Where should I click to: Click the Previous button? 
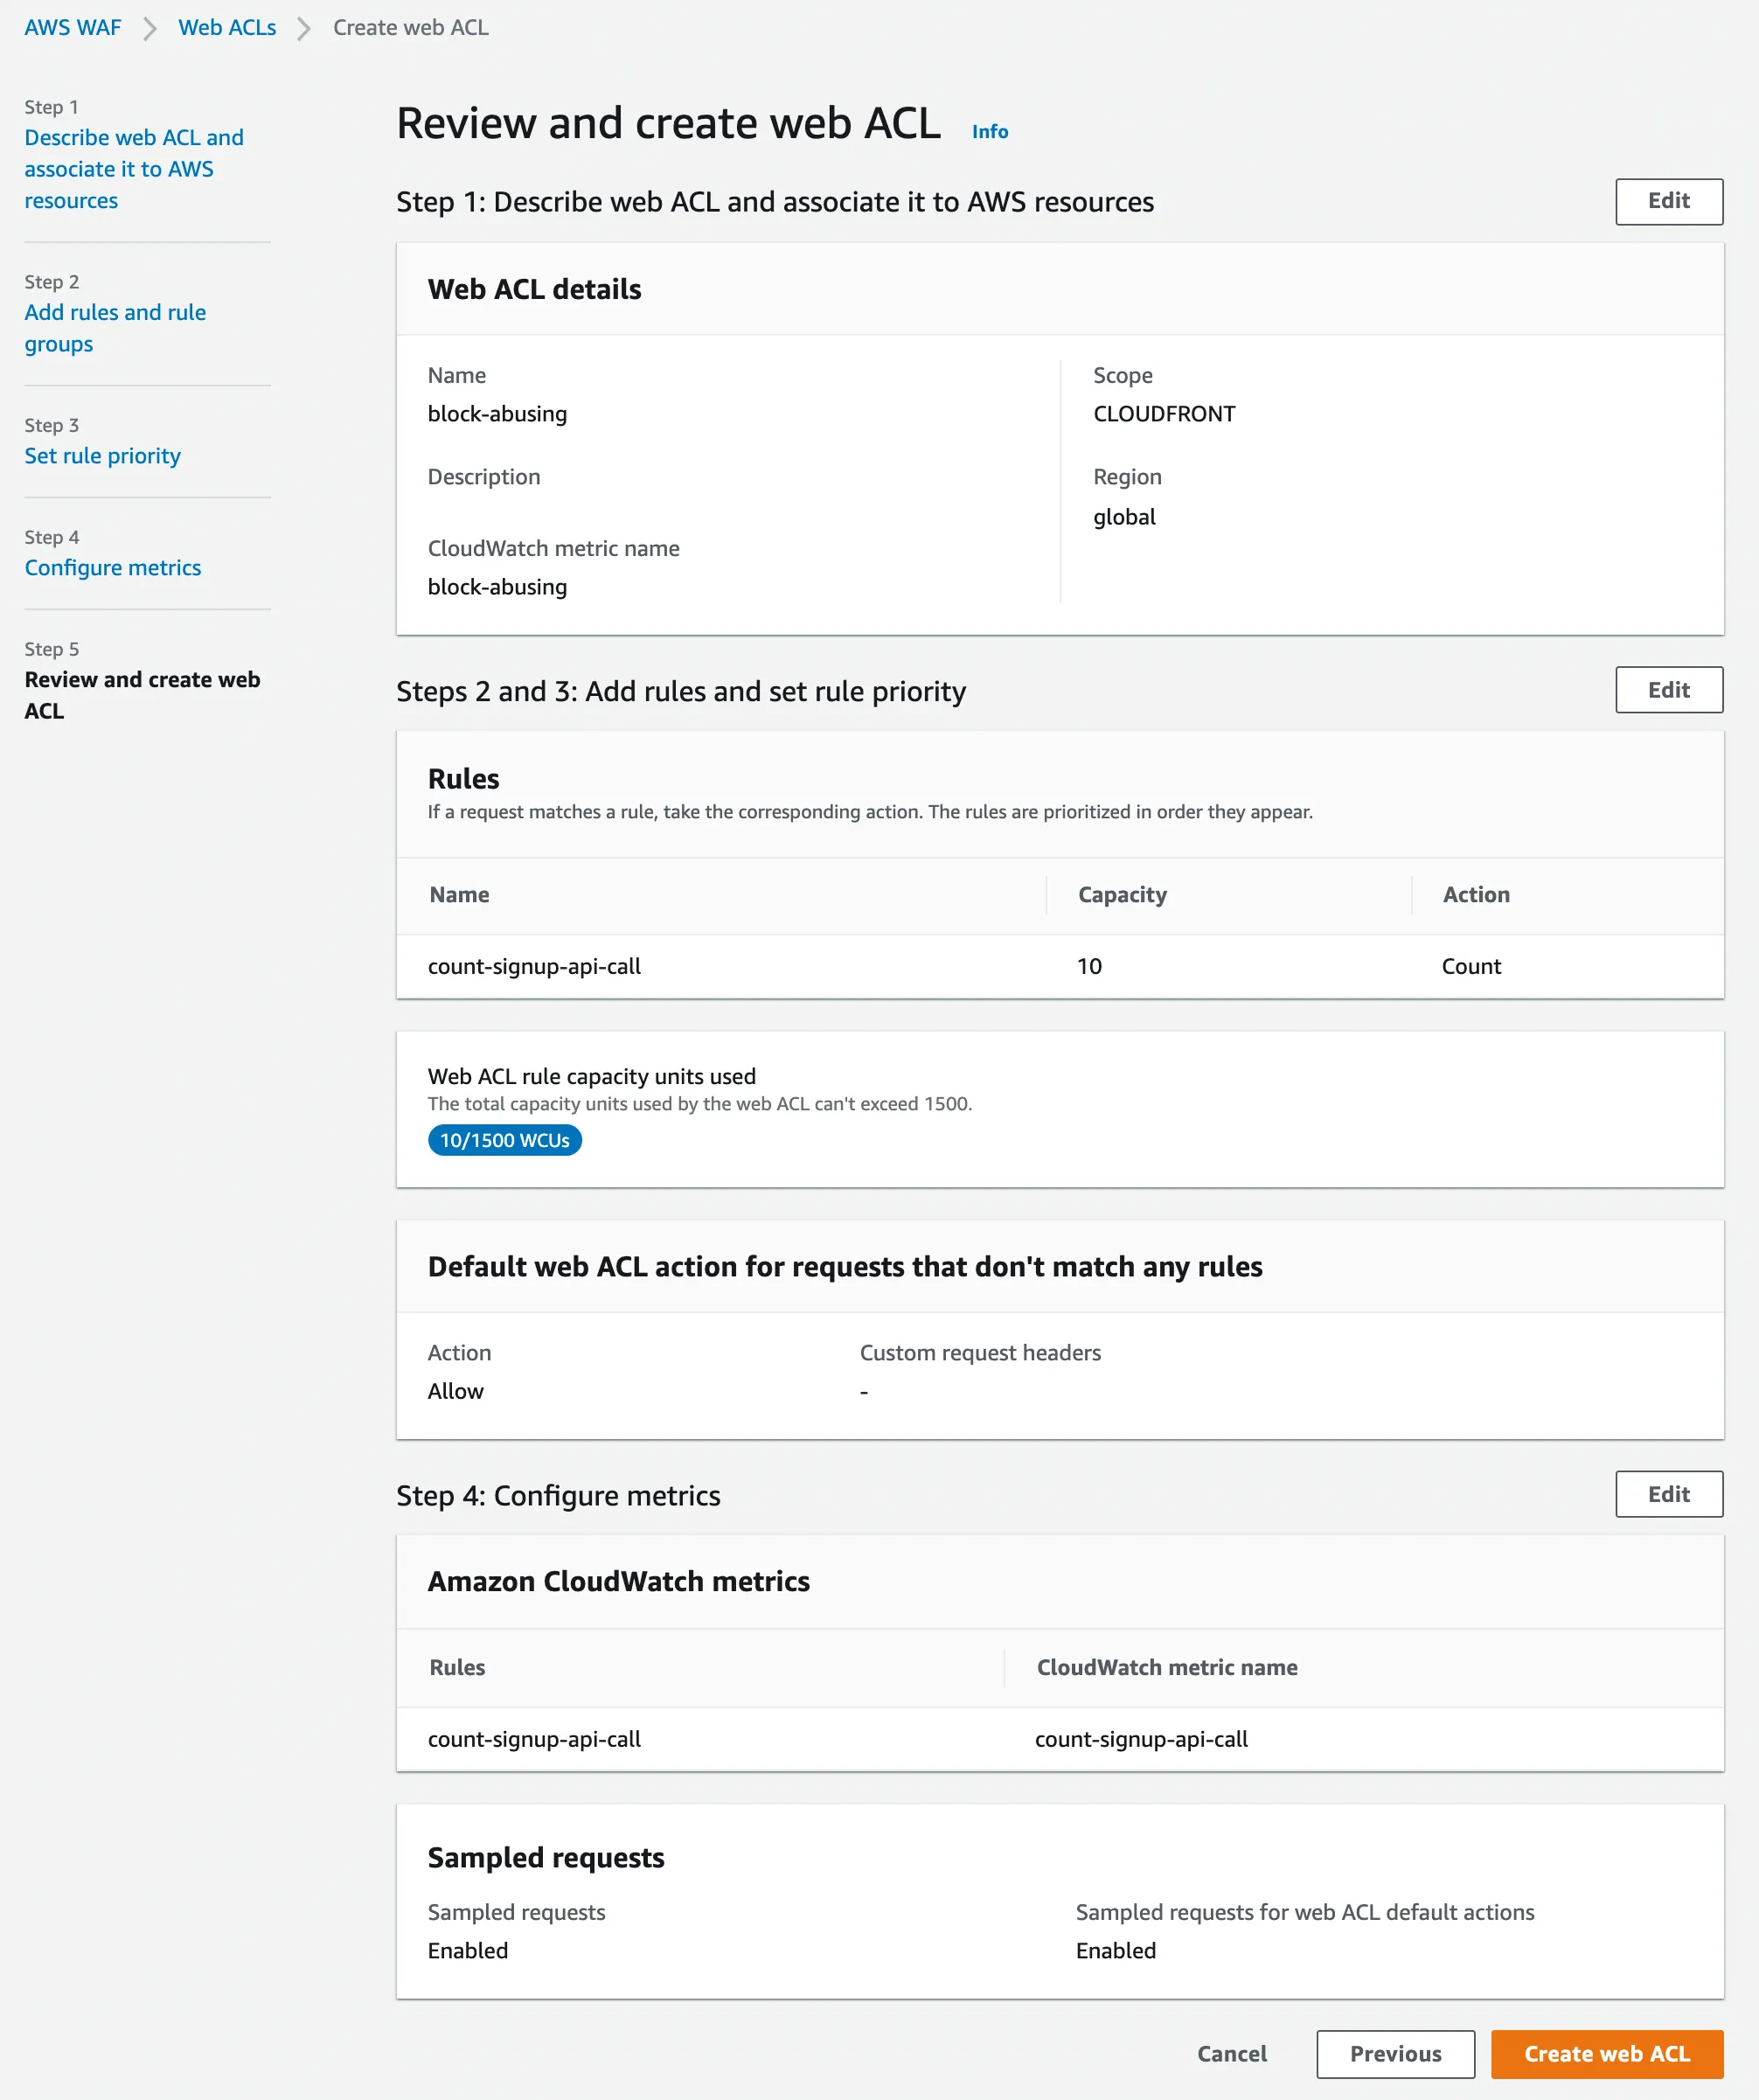pyautogui.click(x=1395, y=2054)
